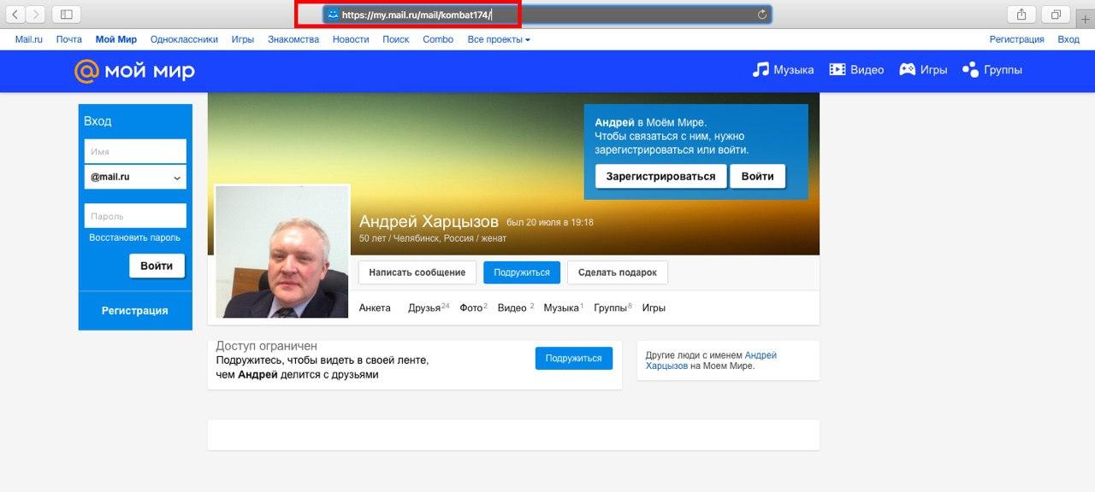The image size is (1095, 492).
Task: Click Регистрация link at top right
Action: [1017, 39]
